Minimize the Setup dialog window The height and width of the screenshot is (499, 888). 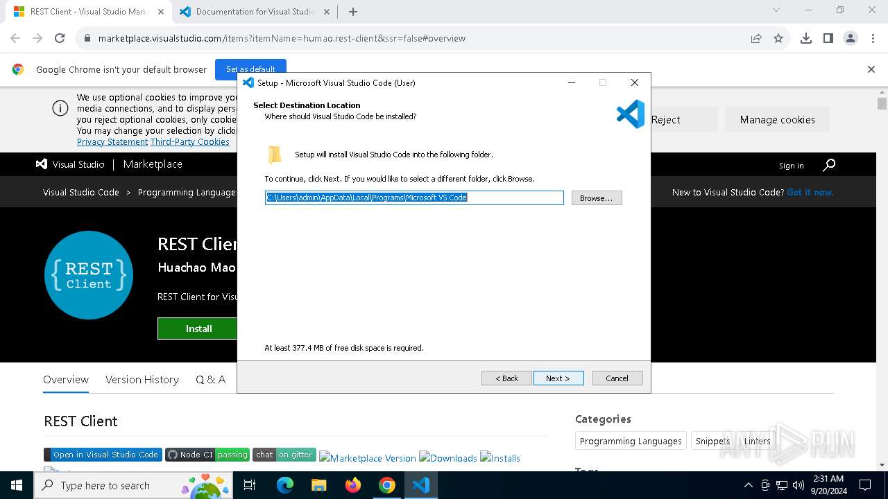pyautogui.click(x=572, y=82)
